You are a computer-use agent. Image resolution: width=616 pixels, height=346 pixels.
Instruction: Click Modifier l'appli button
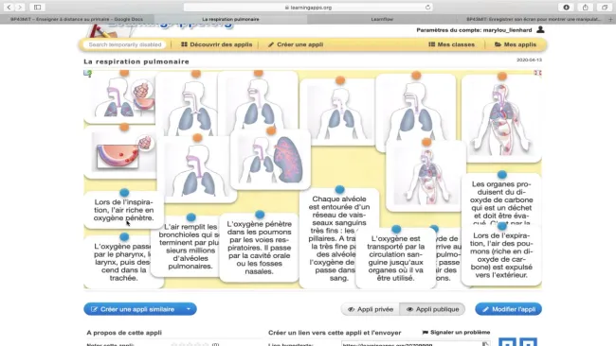click(508, 309)
